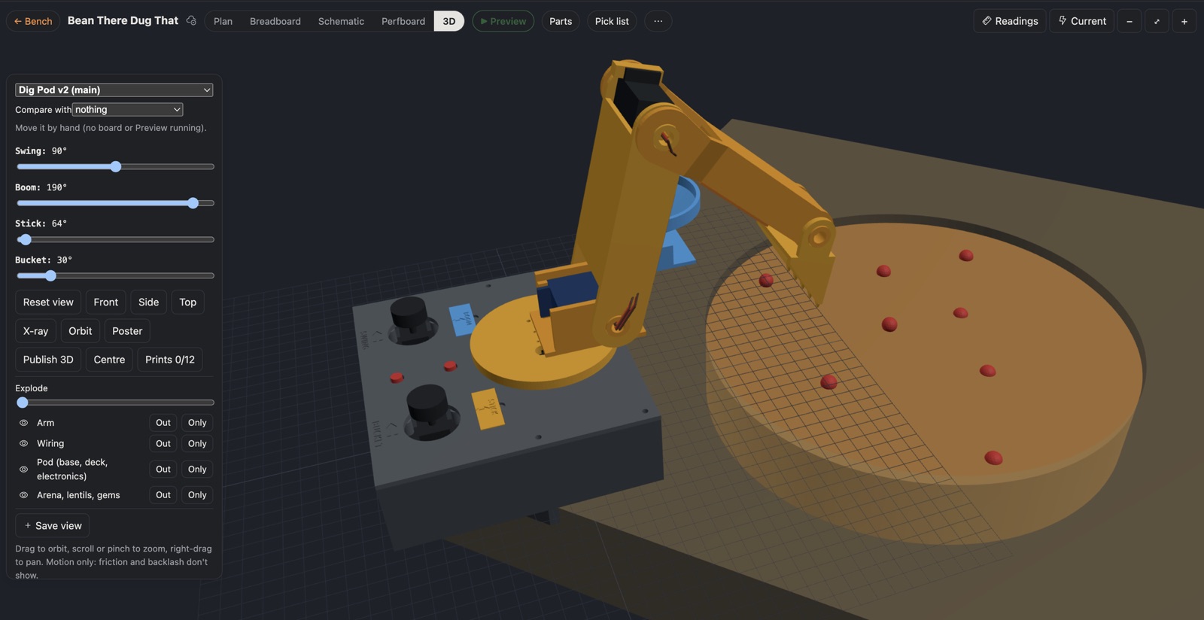Viewport: 1204px width, 620px height.
Task: Click the fit-to-screen diagonal arrow icon
Action: (x=1157, y=21)
